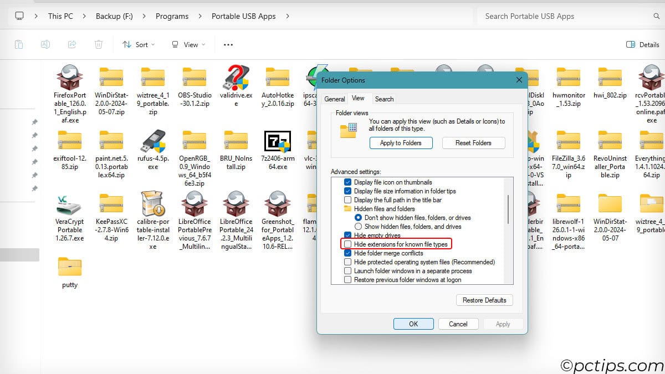Open the Search tab in Folder Options
This screenshot has height=374, width=665.
pos(384,99)
